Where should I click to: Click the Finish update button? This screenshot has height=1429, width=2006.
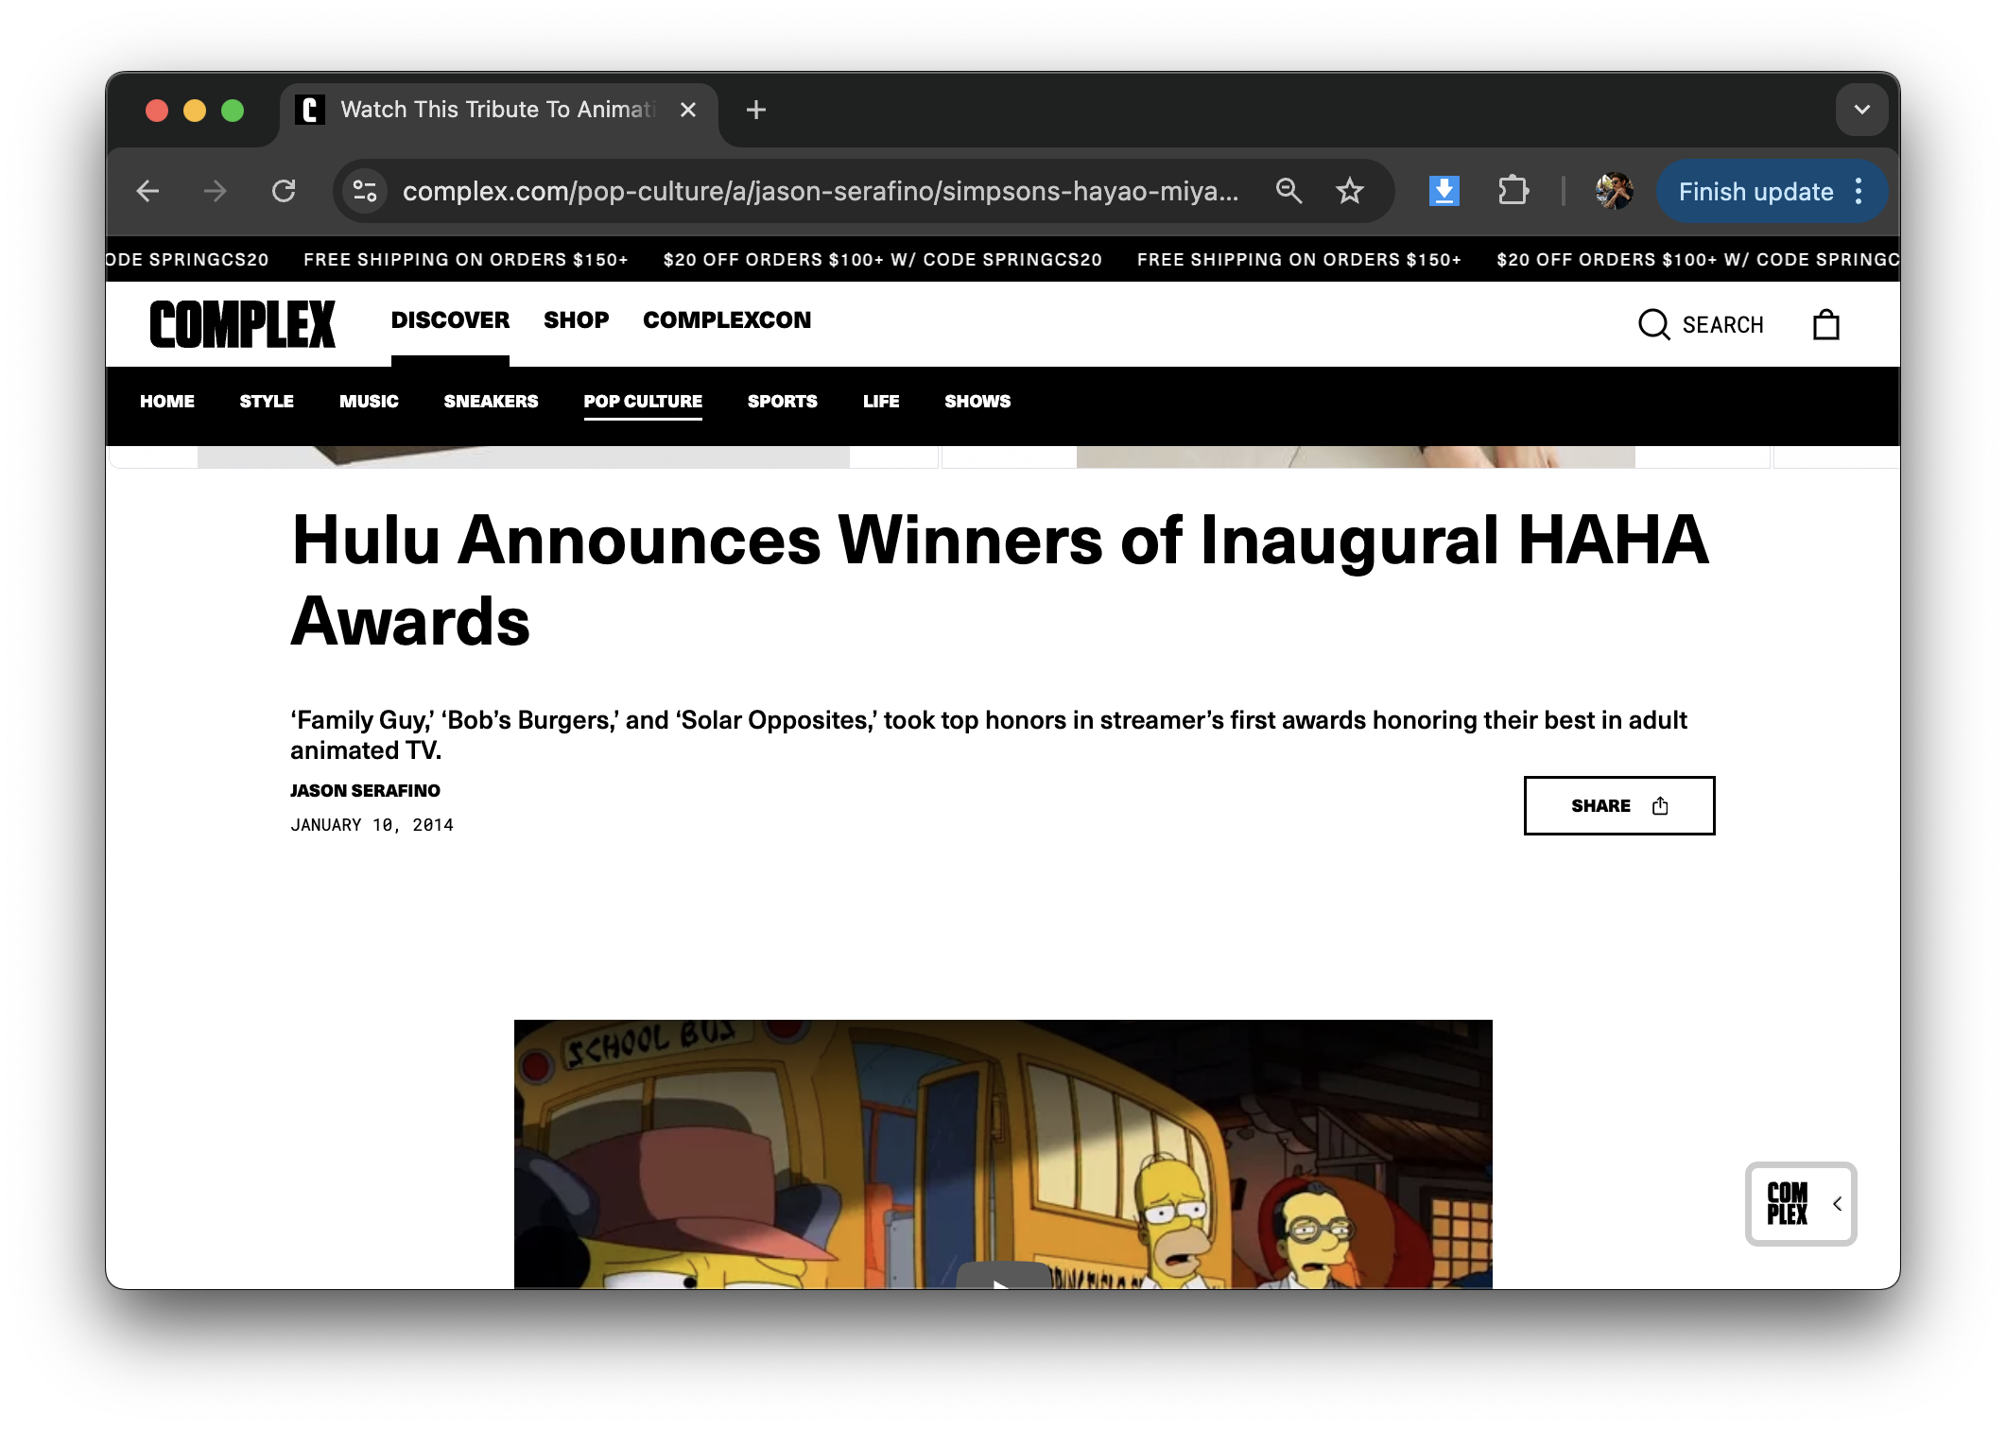coord(1755,191)
